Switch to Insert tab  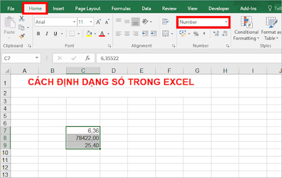pos(59,8)
